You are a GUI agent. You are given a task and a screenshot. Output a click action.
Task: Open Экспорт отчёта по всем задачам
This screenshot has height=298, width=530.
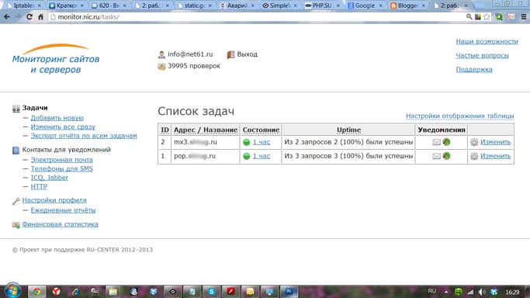click(84, 136)
